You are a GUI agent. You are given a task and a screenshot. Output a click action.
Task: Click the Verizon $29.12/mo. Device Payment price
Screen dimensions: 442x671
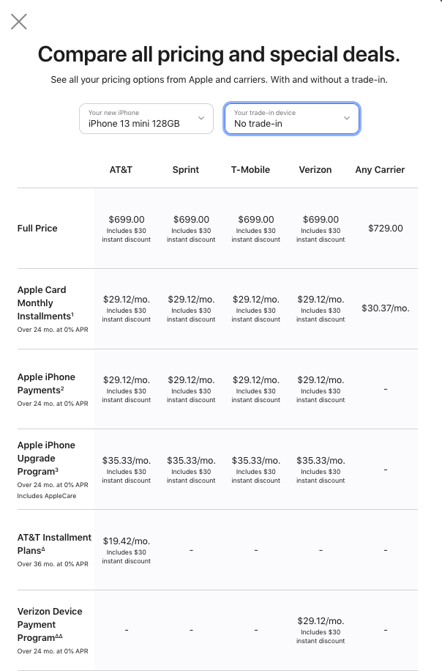[321, 621]
